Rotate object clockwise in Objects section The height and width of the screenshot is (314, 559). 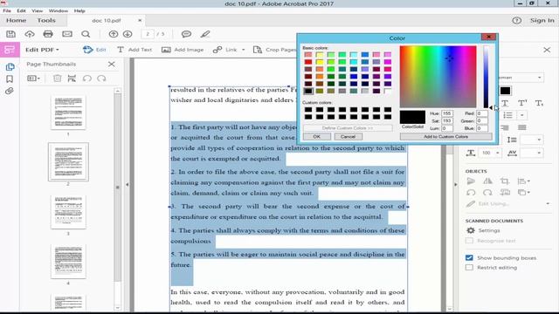487,193
